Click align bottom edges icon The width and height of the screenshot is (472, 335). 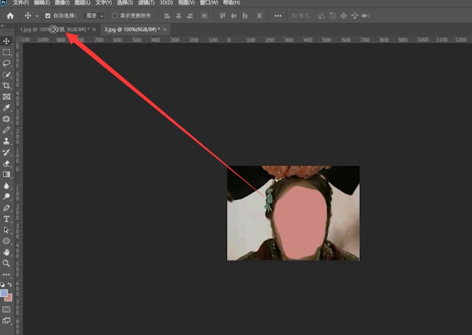tap(245, 16)
